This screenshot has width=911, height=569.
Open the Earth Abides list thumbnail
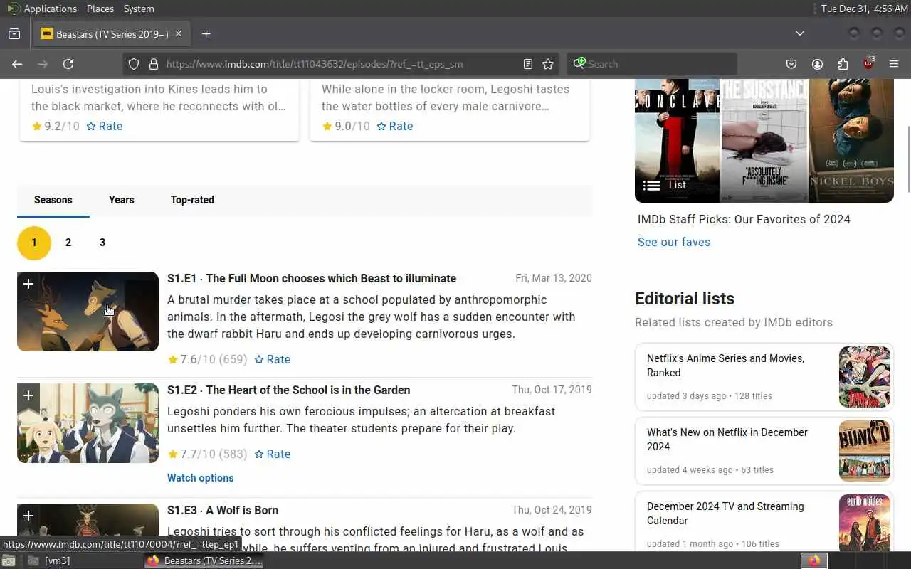click(x=865, y=523)
